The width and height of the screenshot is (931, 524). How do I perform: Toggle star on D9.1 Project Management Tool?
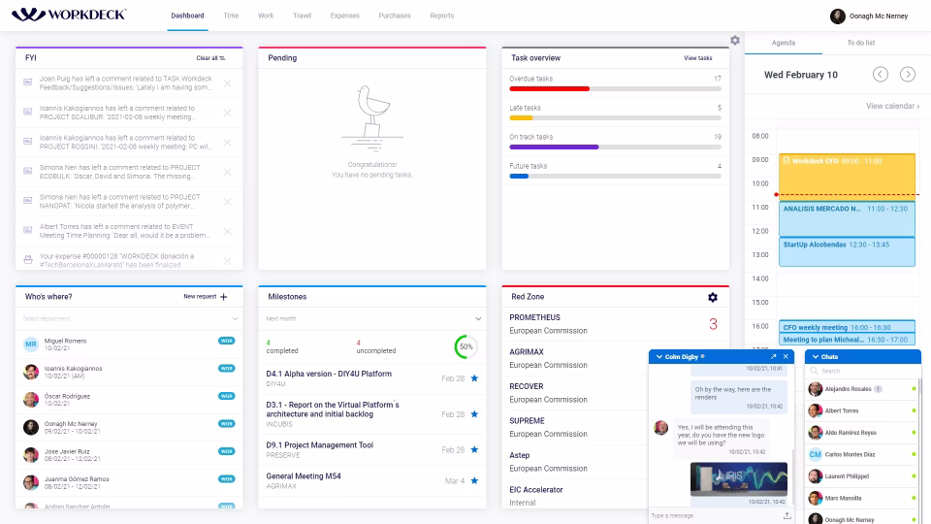[x=474, y=450]
